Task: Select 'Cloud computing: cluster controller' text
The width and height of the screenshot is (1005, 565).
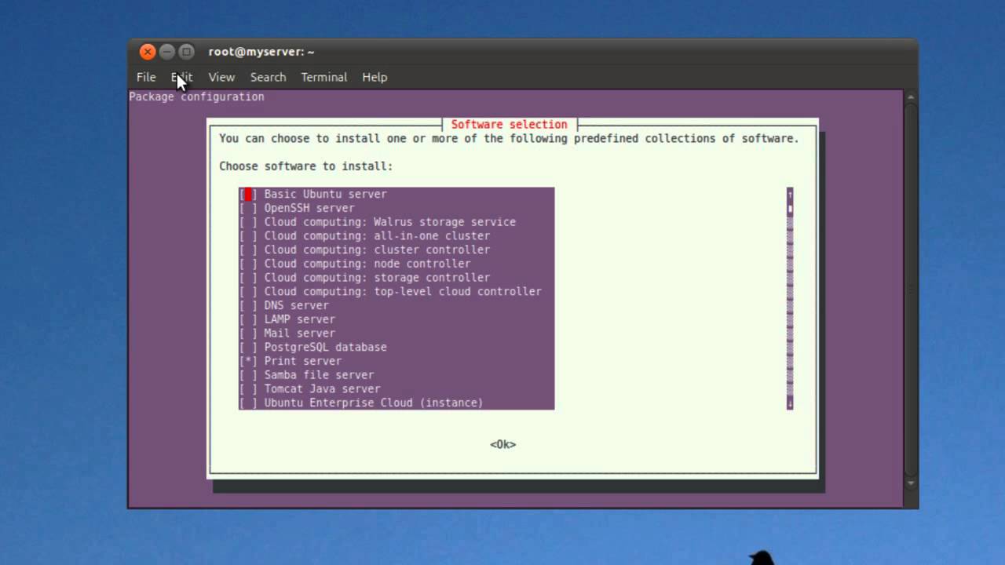Action: 378,250
